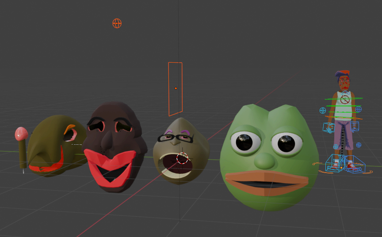Select the green frog head model
Viewport: 382px width, 237px height.
[269, 157]
